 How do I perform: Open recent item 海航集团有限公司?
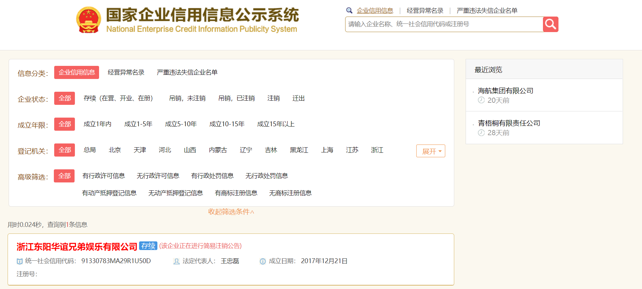tap(506, 91)
